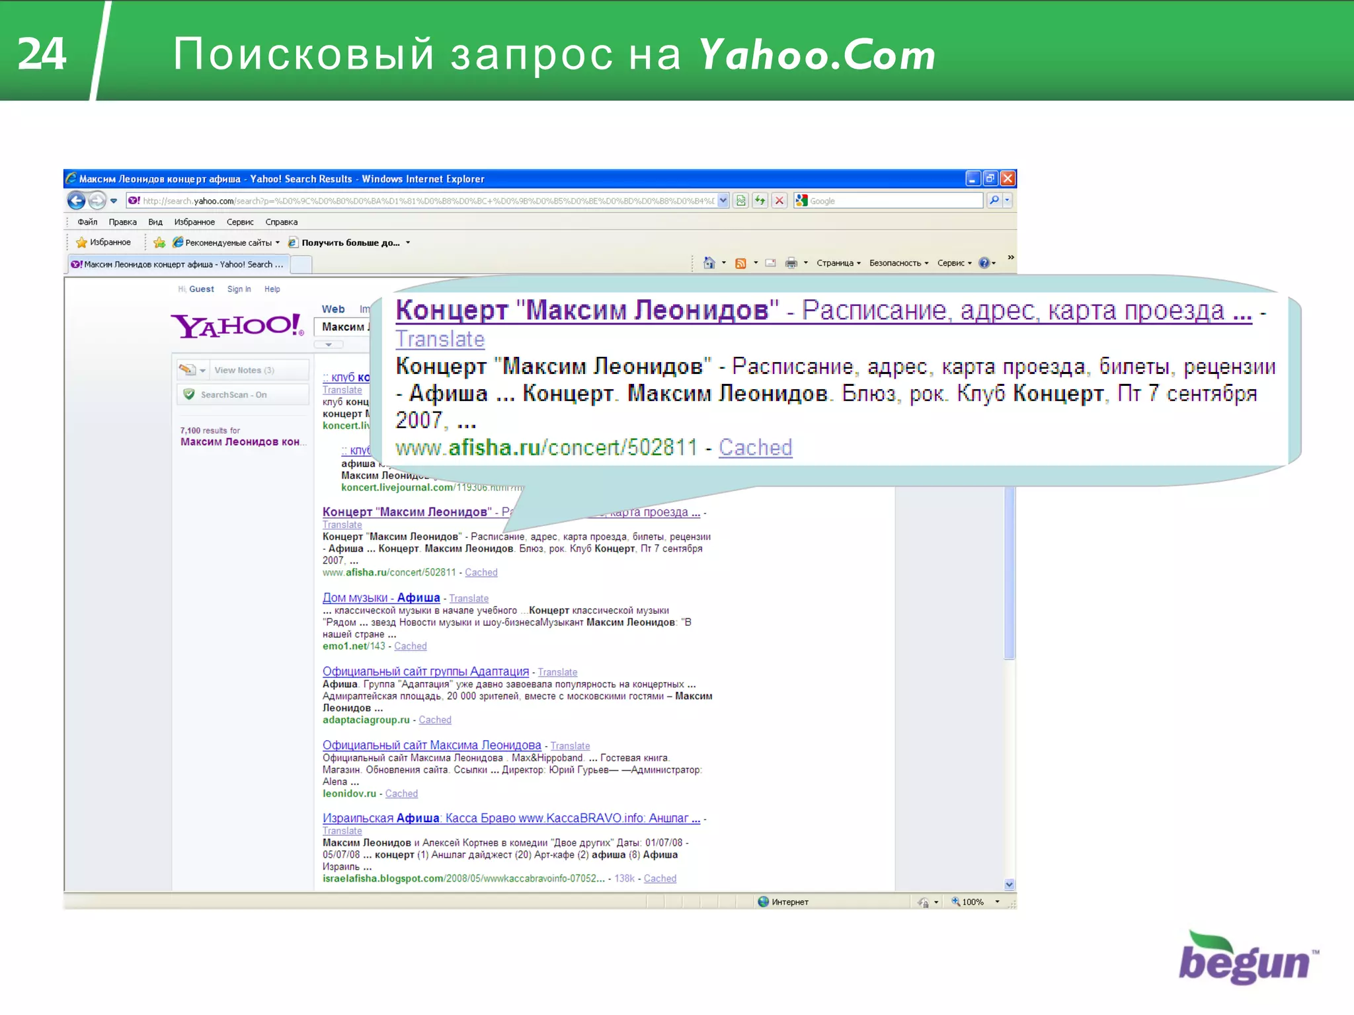Click the orange RSS feeds icon
The width and height of the screenshot is (1354, 1015).
[740, 263]
